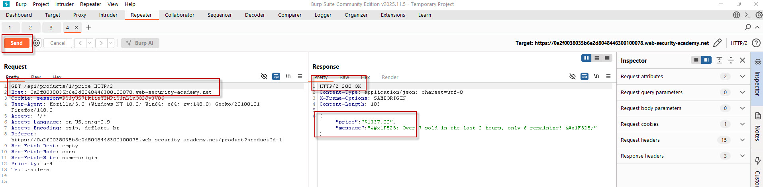
Task: Open terminal prompt icon top right
Action: pyautogui.click(x=747, y=15)
